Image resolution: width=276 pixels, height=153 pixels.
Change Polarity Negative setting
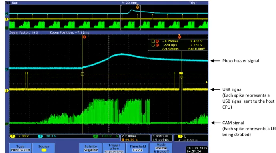click(x=91, y=148)
